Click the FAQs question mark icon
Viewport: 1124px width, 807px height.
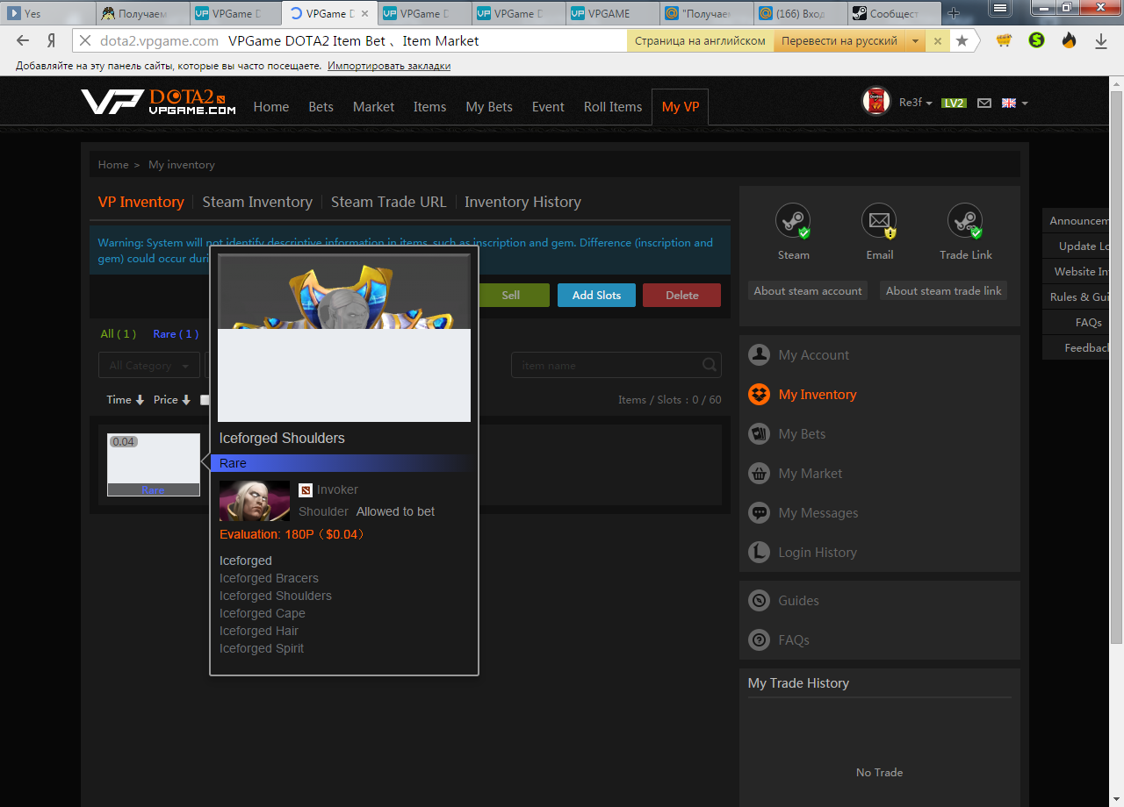pyautogui.click(x=759, y=640)
